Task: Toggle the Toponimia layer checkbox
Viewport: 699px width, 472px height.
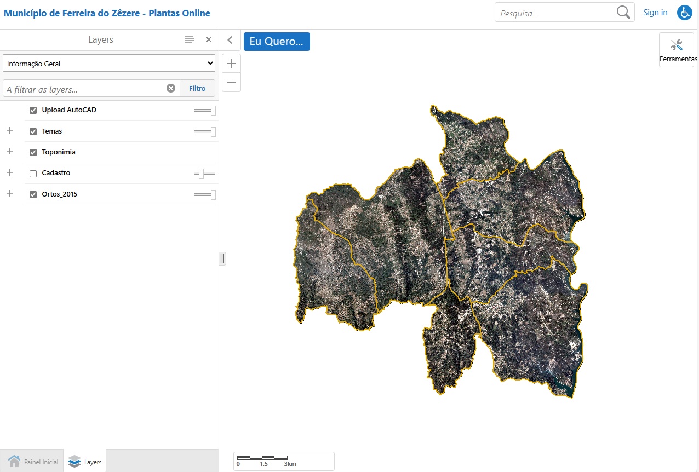Action: coord(33,152)
